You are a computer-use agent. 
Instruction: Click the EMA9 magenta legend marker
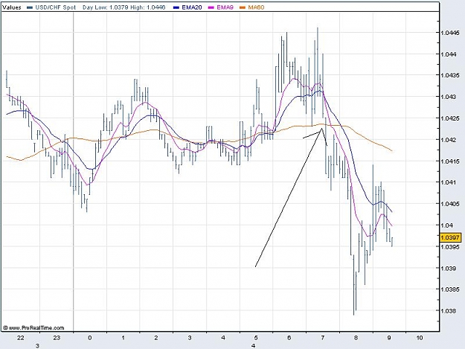click(211, 7)
